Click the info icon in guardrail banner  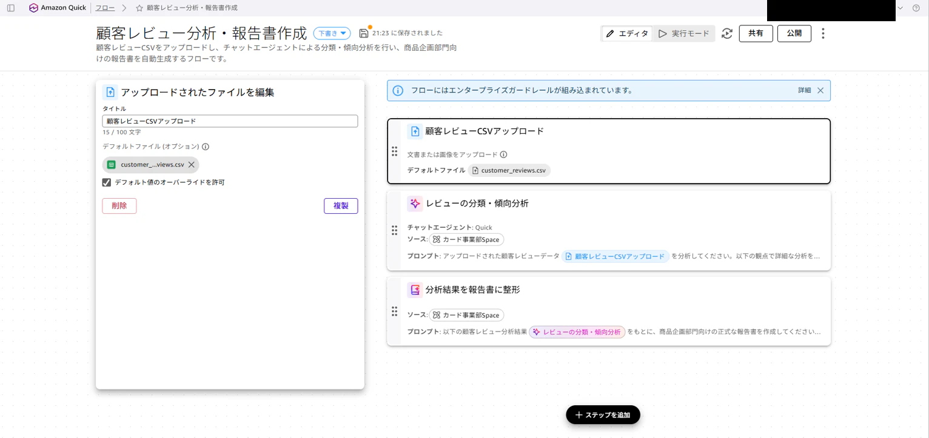pos(398,90)
